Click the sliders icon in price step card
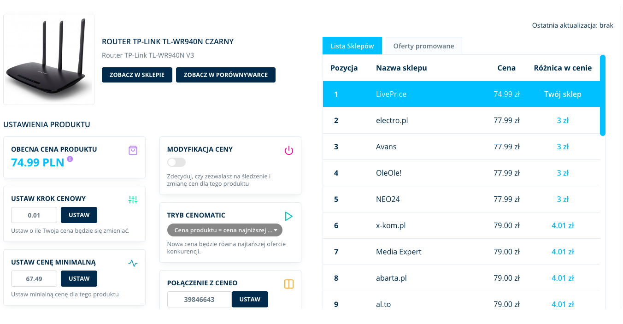 coord(133,200)
